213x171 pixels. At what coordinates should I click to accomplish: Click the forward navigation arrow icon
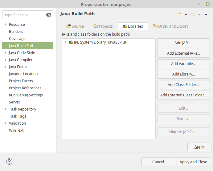pyautogui.click(x=193, y=14)
